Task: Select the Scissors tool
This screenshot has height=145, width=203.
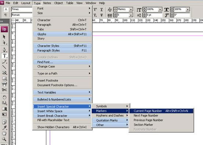Action: (x=4, y=90)
